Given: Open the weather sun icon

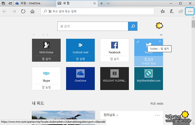Looking at the screenshot, I should [160, 26].
